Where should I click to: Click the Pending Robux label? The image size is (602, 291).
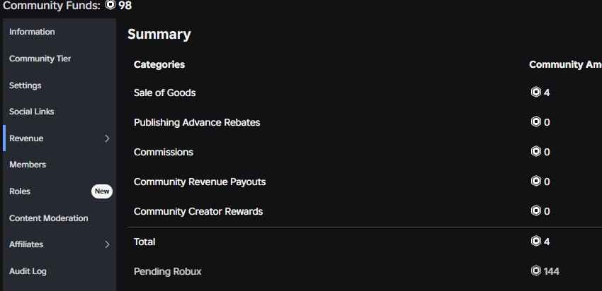tap(168, 271)
